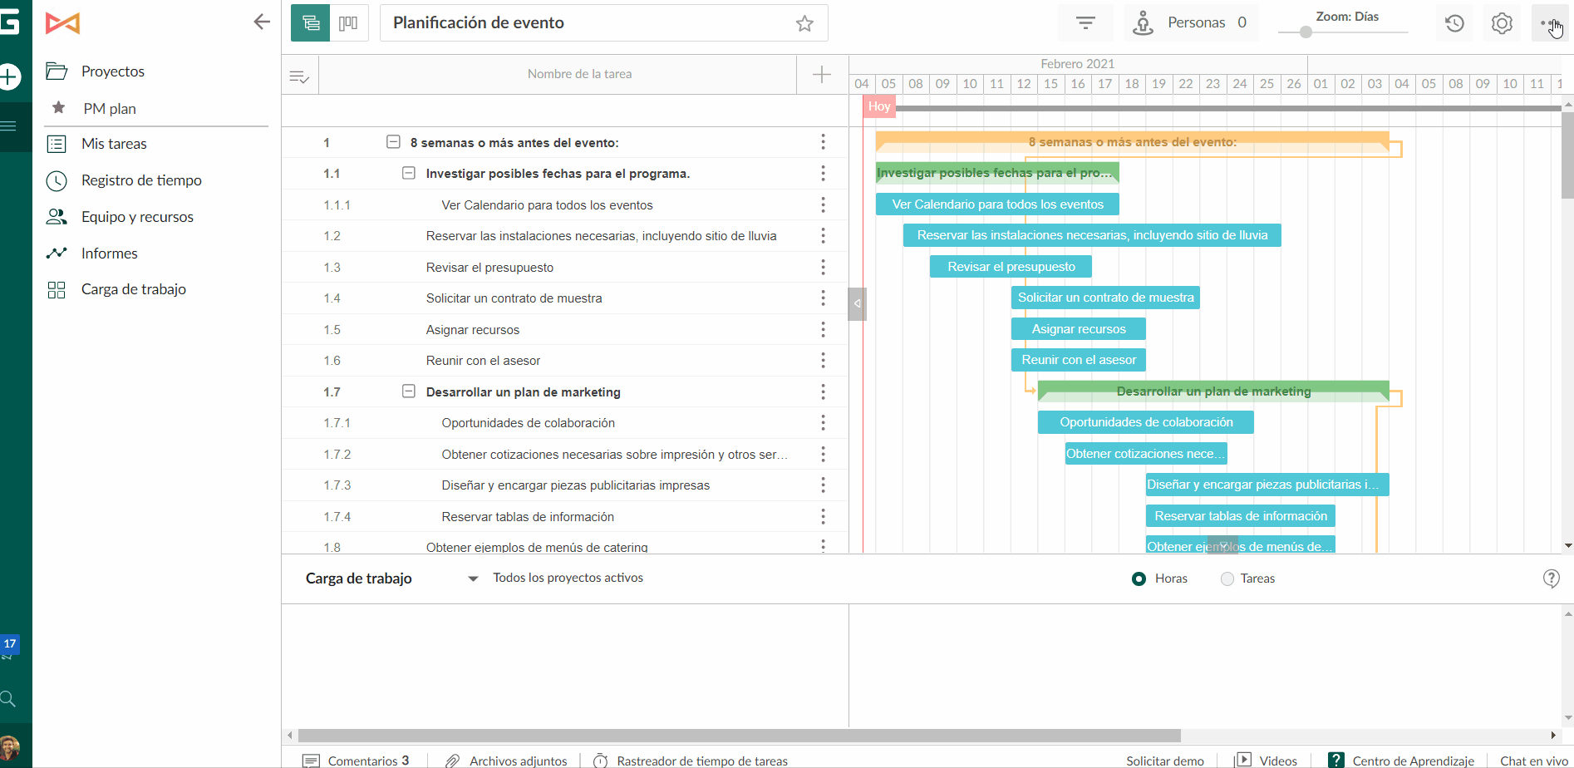This screenshot has width=1574, height=768.
Task: Open Chat en vivo
Action: click(1534, 761)
